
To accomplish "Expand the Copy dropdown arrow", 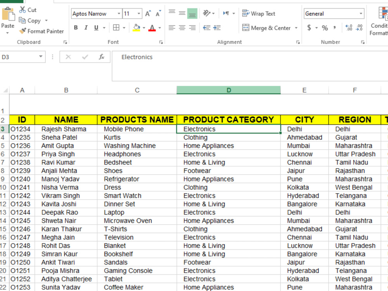I will (x=46, y=21).
